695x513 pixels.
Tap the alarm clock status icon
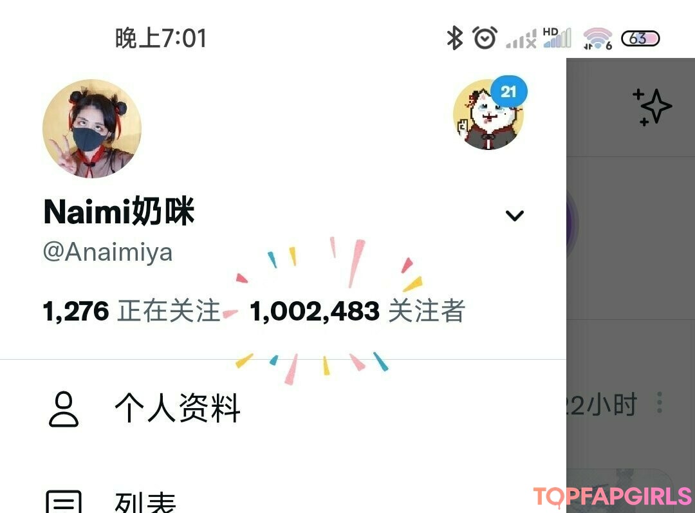pos(485,38)
